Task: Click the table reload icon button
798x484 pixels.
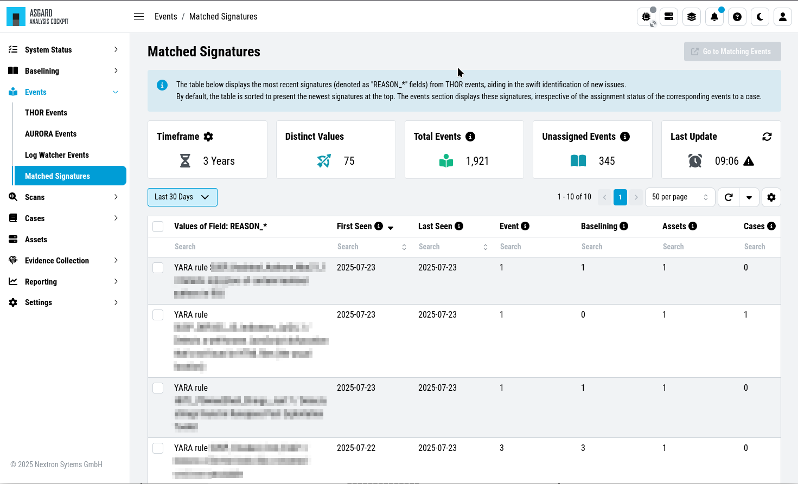Action: (729, 197)
